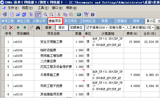Click the 清单 button
The image size is (160, 98).
[48, 28]
